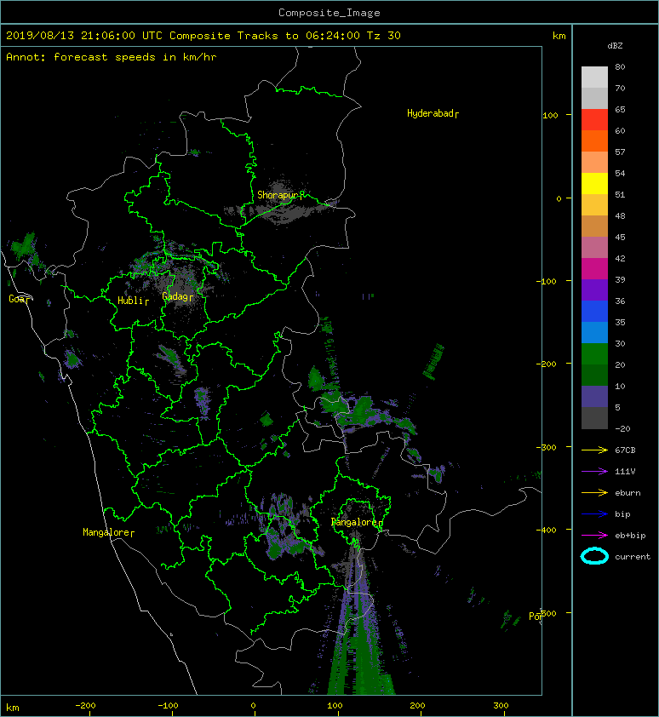The height and width of the screenshot is (717, 659).
Task: Click the 200 tick label on horizontal axis
Action: 417,706
